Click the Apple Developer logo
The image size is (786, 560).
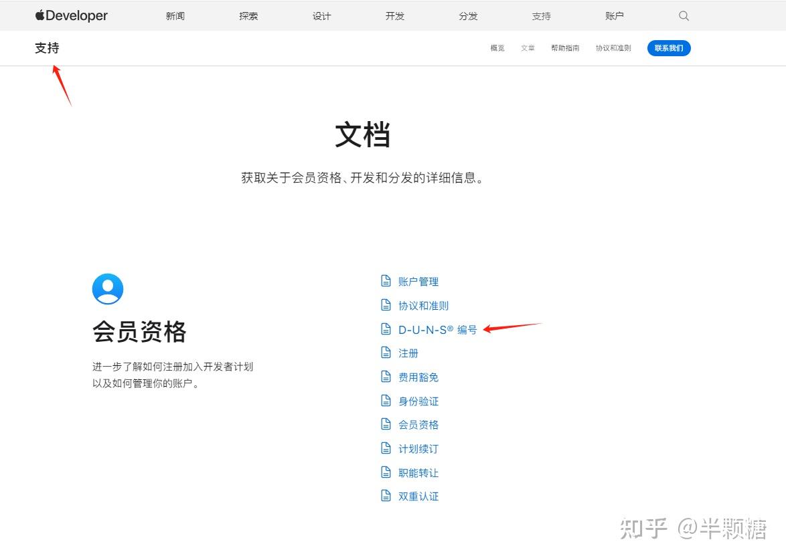pyautogui.click(x=70, y=15)
